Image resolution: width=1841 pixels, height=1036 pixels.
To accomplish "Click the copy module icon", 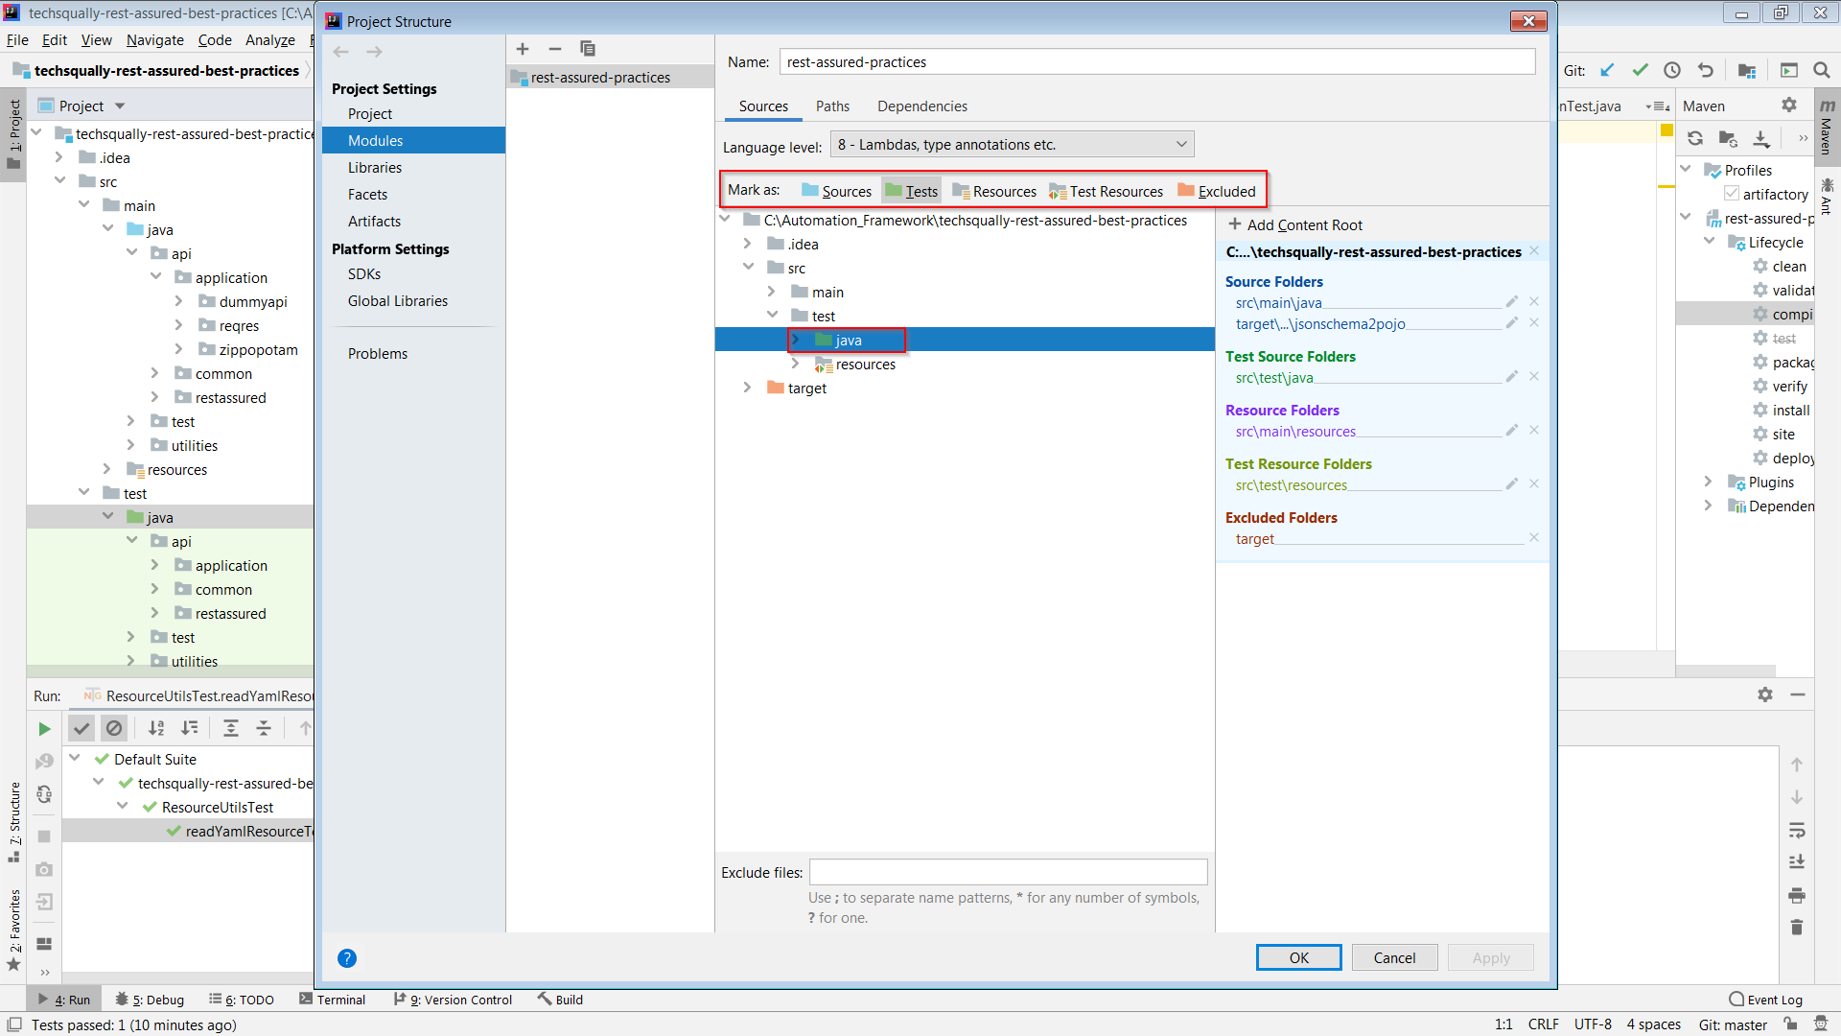I will pos(588,49).
